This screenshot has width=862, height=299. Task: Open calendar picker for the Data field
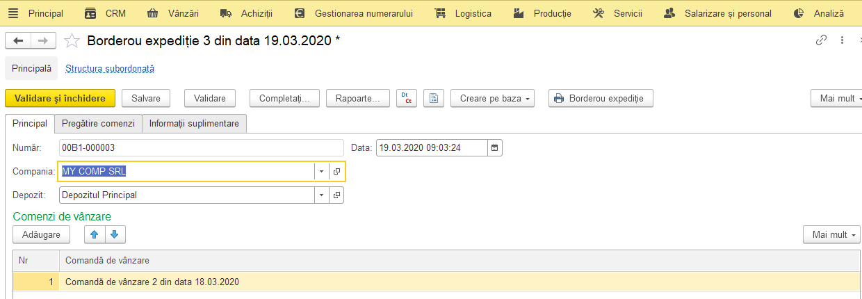click(x=494, y=147)
